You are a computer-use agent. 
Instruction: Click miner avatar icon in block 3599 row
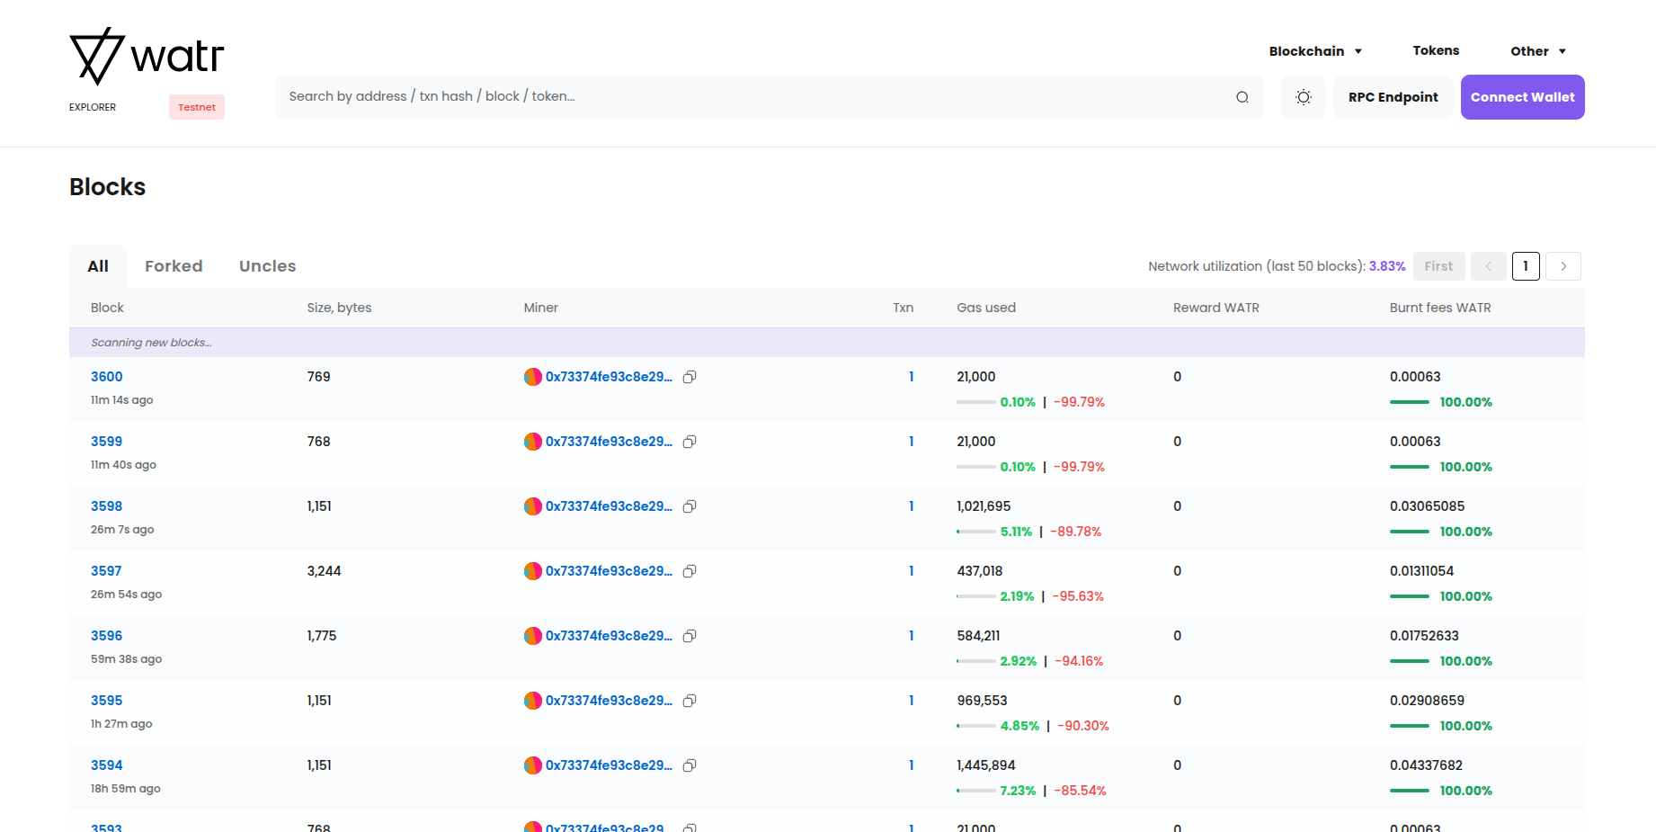tap(533, 442)
